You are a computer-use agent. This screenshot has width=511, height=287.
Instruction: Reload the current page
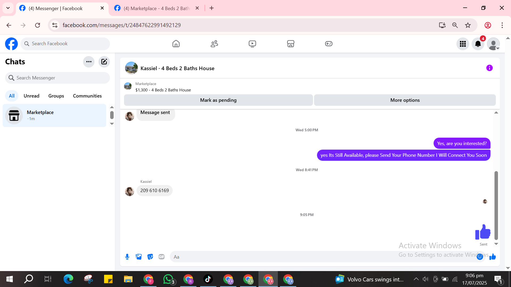[x=38, y=25]
